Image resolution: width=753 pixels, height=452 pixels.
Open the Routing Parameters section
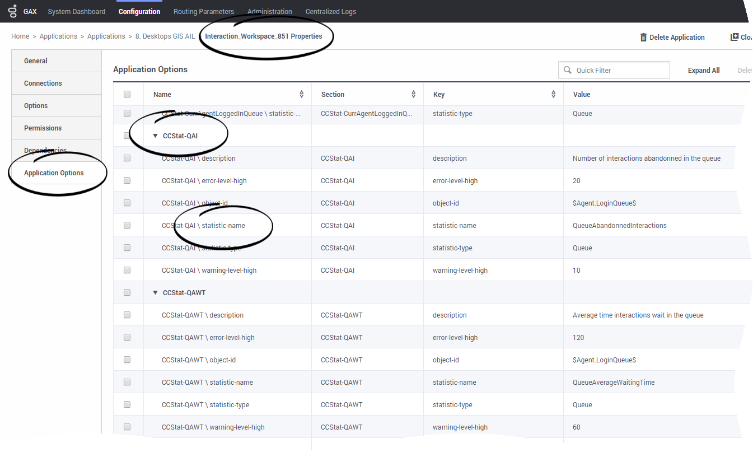203,11
